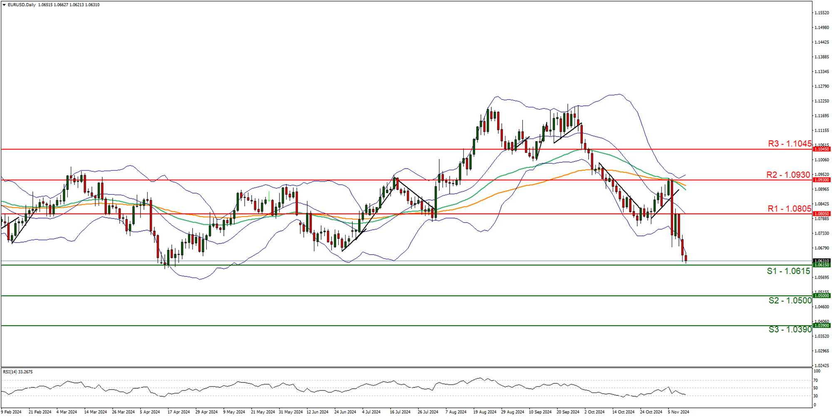This screenshot has height=417, width=832.
Task: Click the green 1.05000 price tag on axis
Action: 822,295
